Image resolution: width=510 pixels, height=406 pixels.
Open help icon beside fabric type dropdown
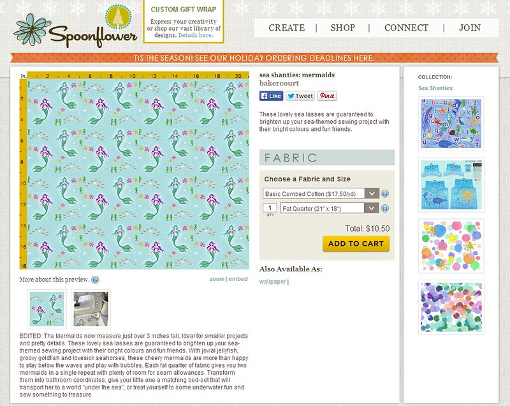click(x=384, y=193)
